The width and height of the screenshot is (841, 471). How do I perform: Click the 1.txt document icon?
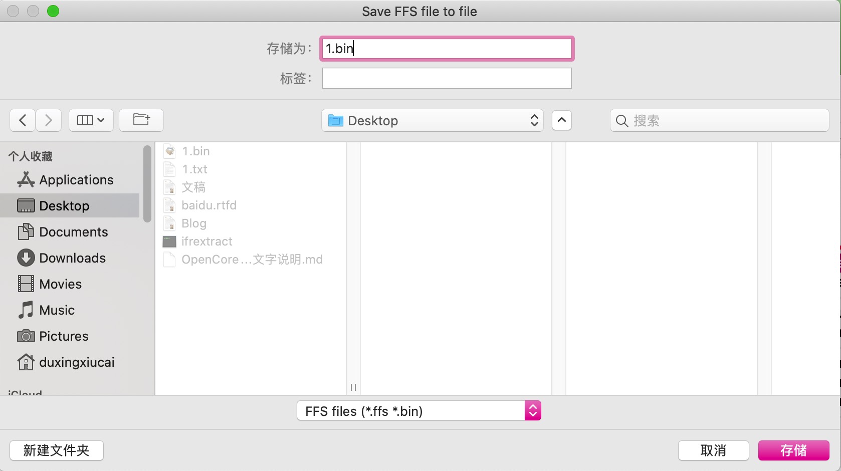(170, 169)
